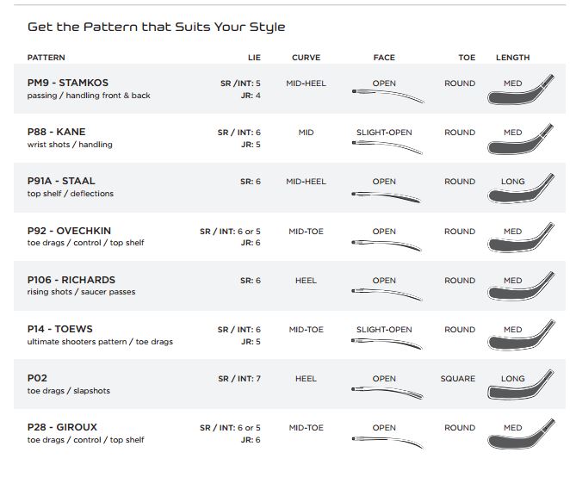Open the PM9 - STAMKOS pattern name
Screen dimensions: 570x477
(x=68, y=83)
